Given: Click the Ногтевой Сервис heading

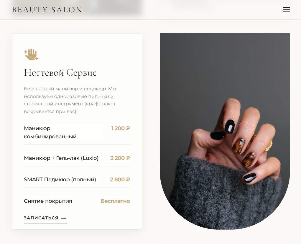Looking at the screenshot, I should [60, 73].
